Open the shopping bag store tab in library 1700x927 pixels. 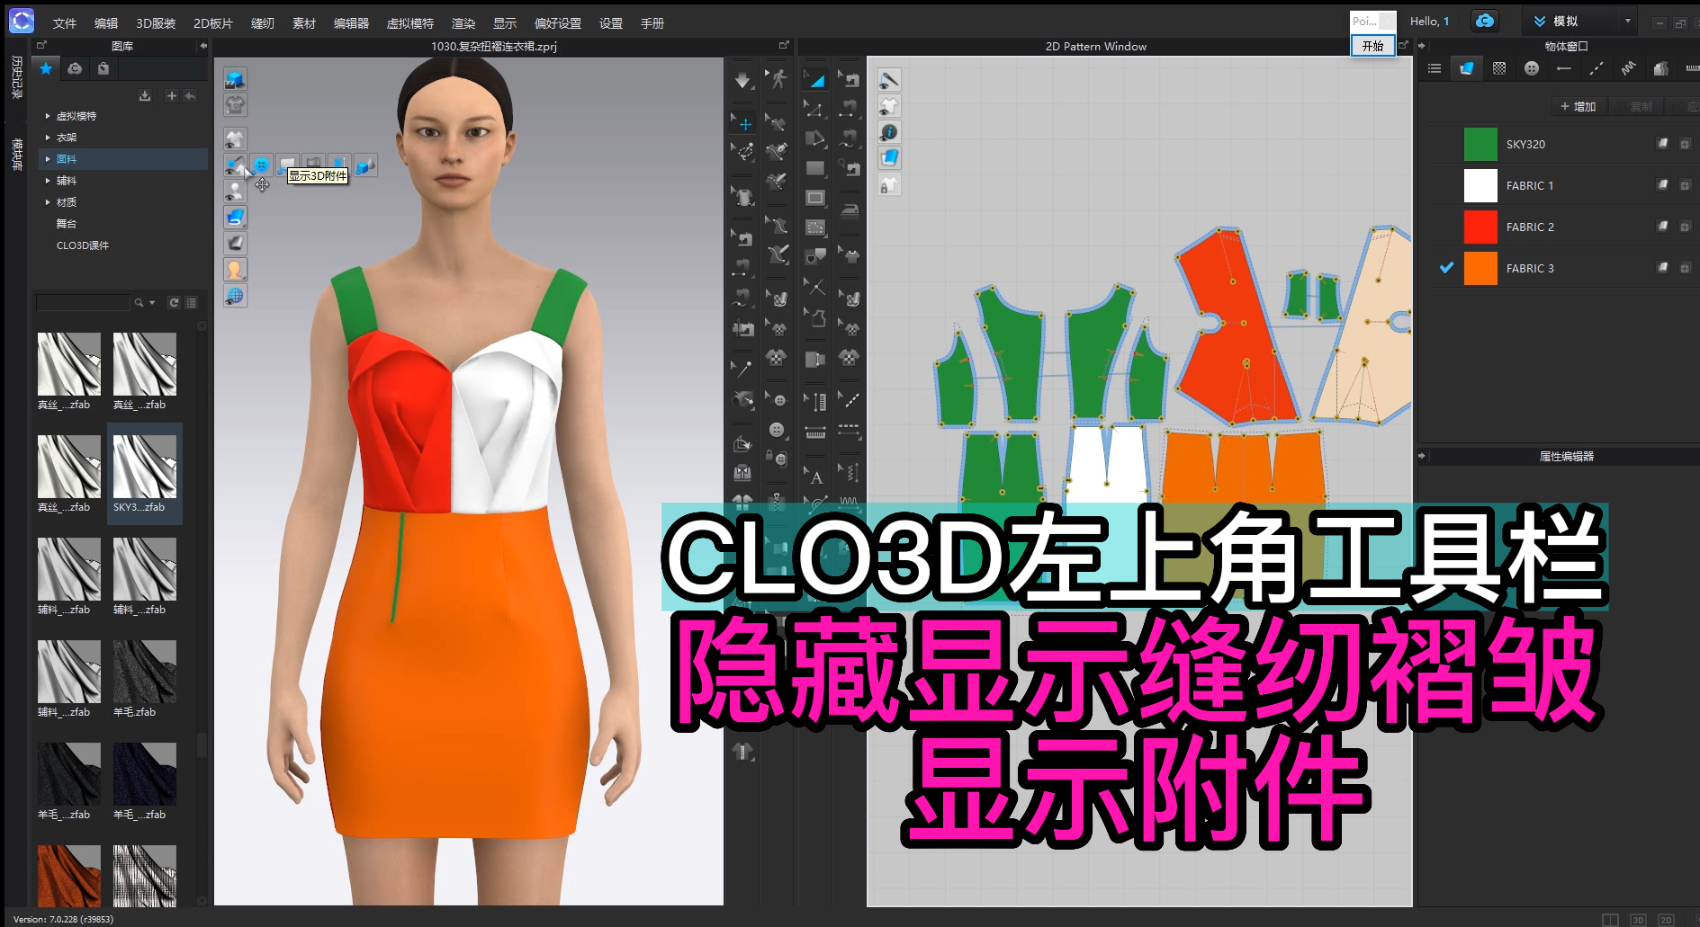click(x=103, y=68)
